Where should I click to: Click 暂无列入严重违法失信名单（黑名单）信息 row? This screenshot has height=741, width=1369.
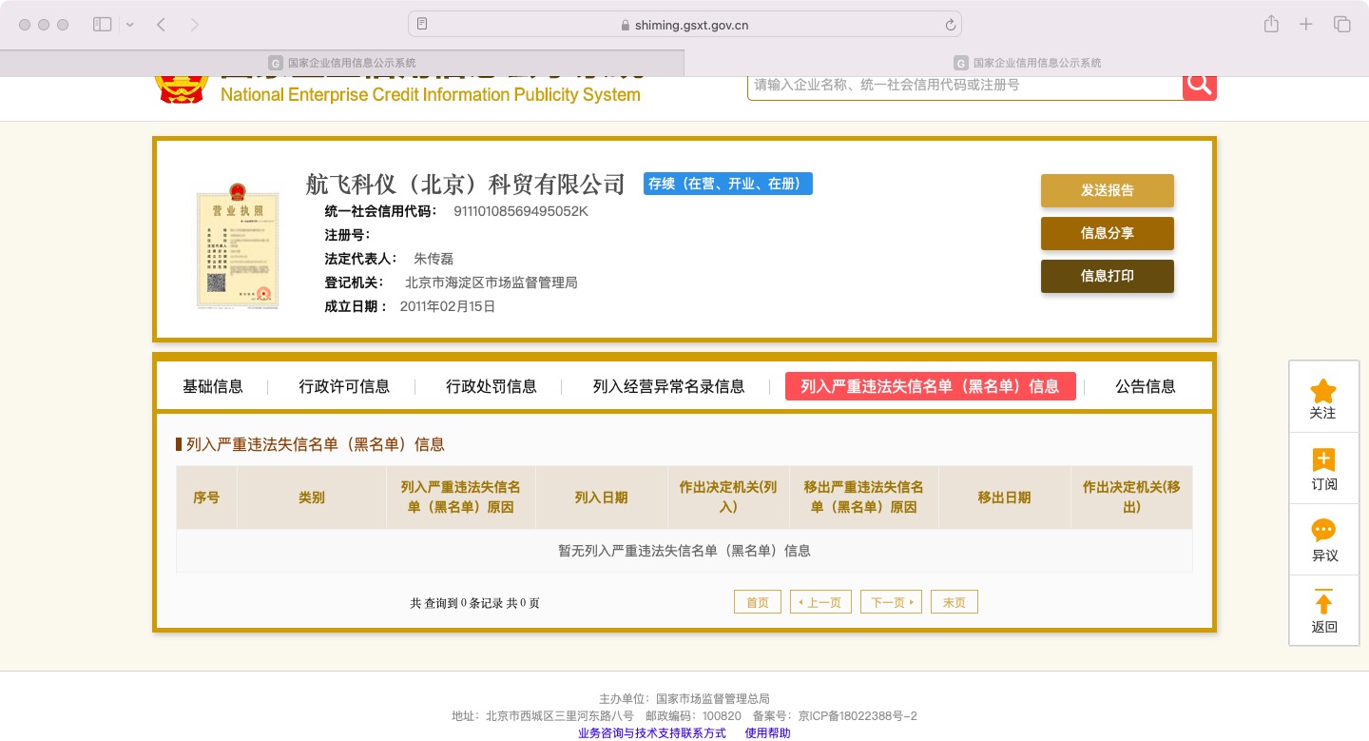tap(684, 551)
